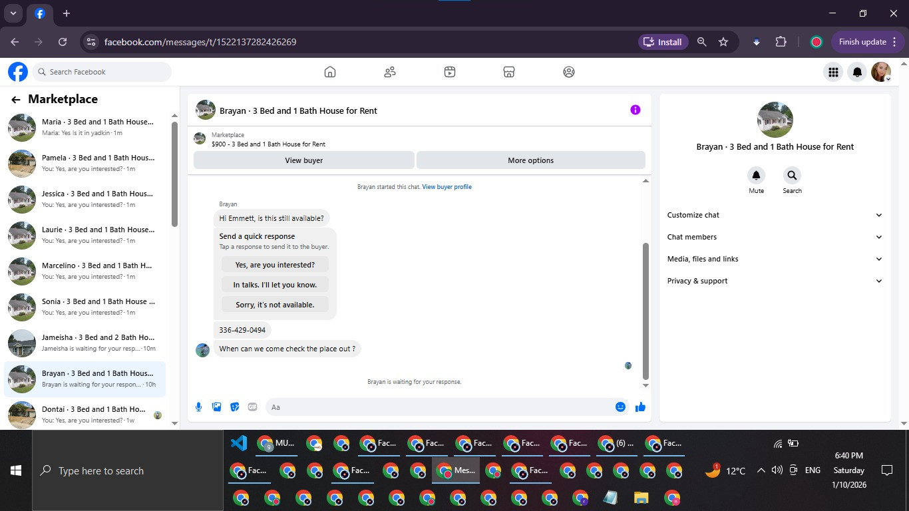Open Marcelino conversation in chat list
The height and width of the screenshot is (511, 909).
(x=85, y=271)
